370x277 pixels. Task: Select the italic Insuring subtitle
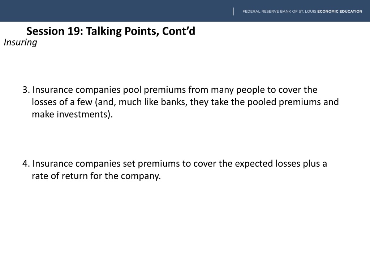(20, 43)
